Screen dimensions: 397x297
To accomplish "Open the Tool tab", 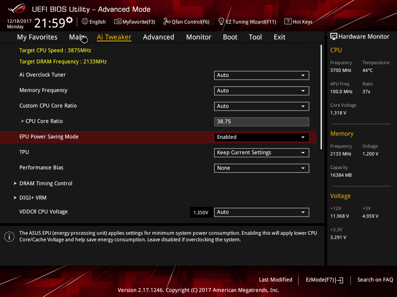I will tap(255, 37).
